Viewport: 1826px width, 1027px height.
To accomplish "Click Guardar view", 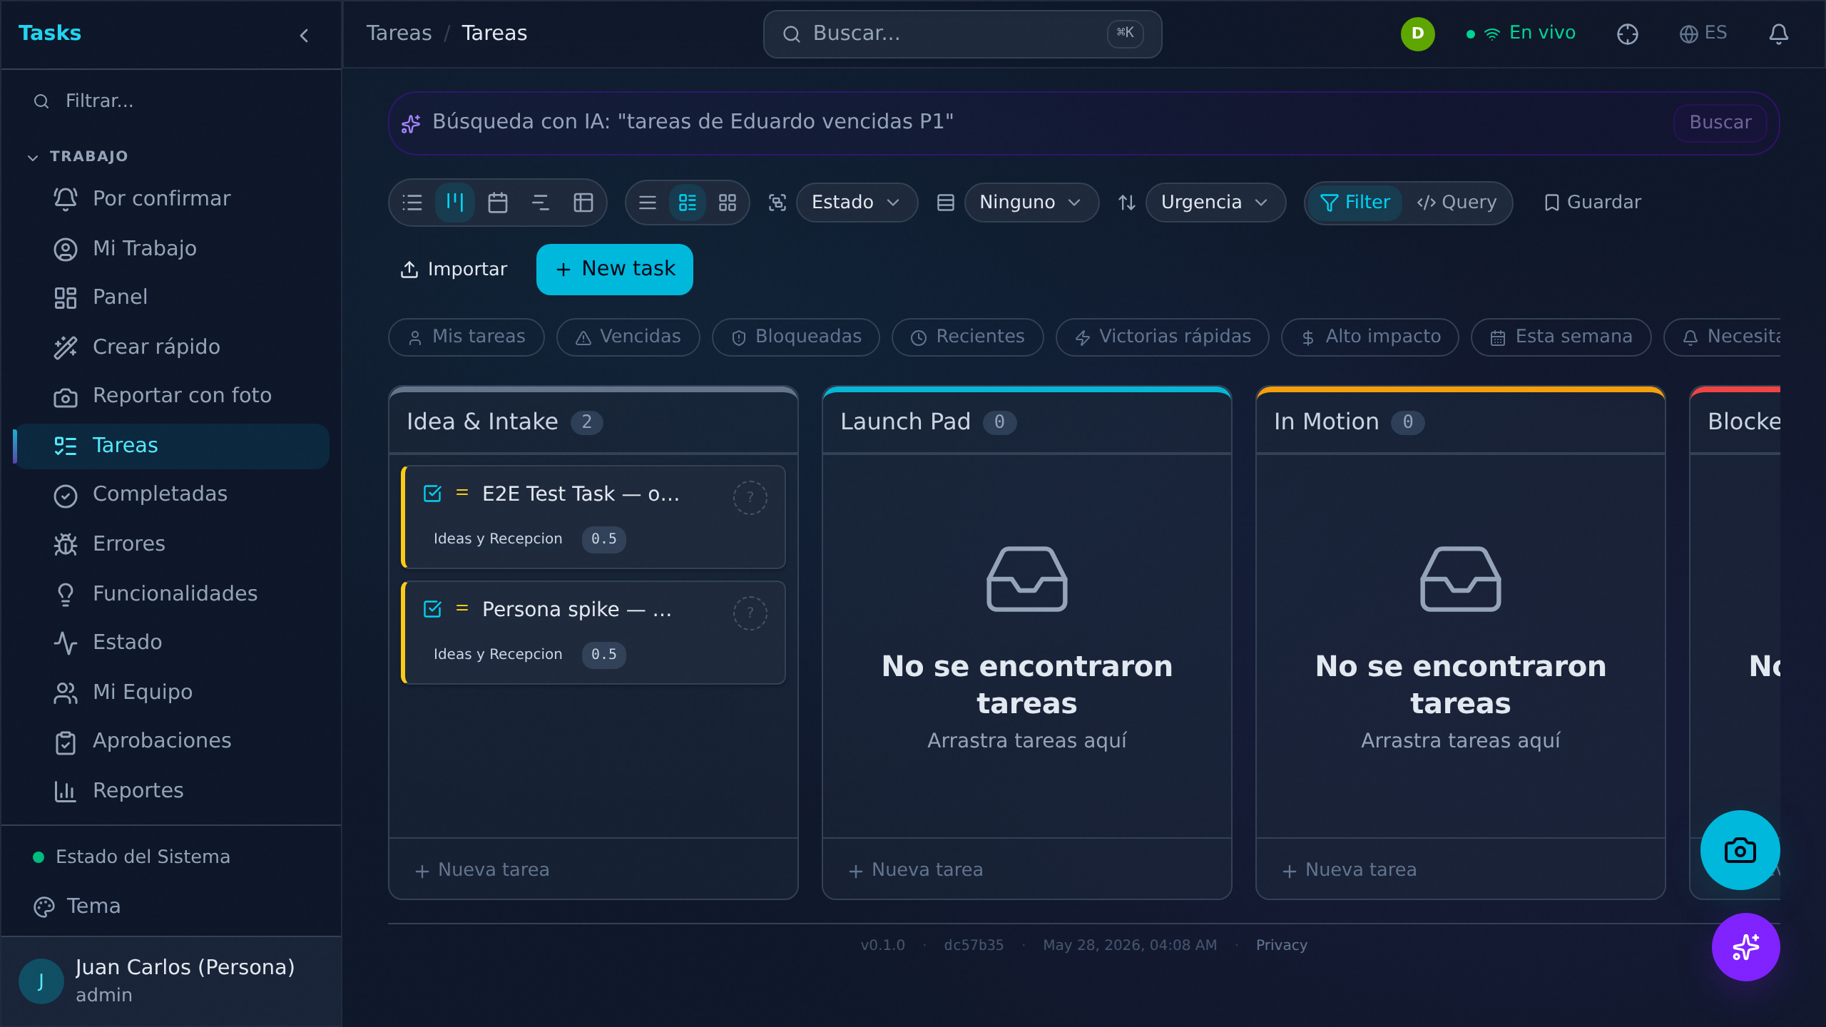I will [1592, 203].
